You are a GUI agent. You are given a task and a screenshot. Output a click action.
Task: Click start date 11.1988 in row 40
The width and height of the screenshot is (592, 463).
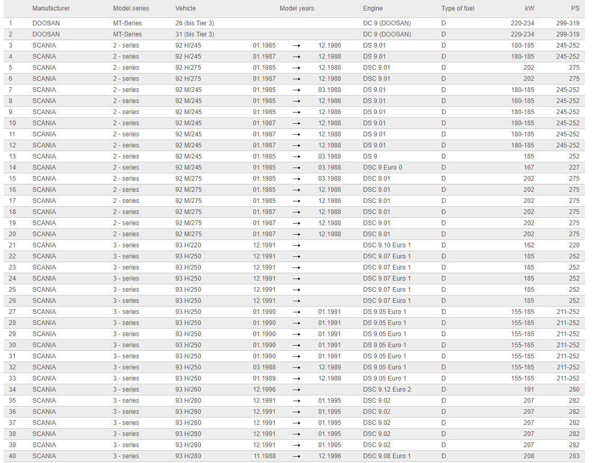(264, 456)
